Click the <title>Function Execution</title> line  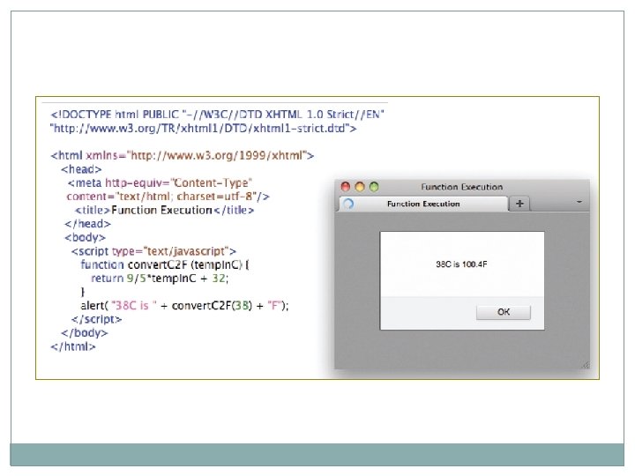click(x=164, y=210)
